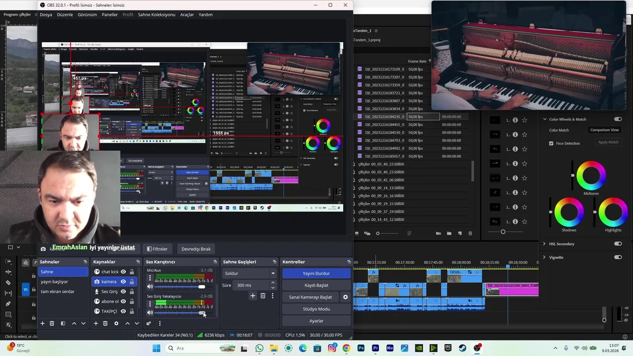Screen dimensions: 633x356
Task: Open the Araçlar menu in OBS
Action: [x=187, y=14]
